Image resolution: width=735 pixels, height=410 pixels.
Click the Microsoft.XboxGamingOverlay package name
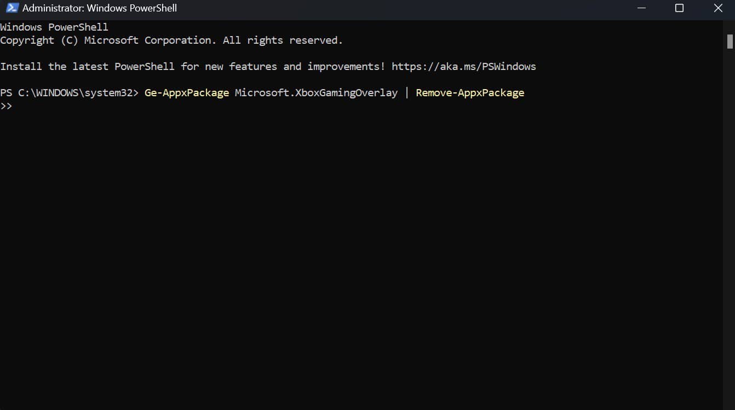[316, 92]
